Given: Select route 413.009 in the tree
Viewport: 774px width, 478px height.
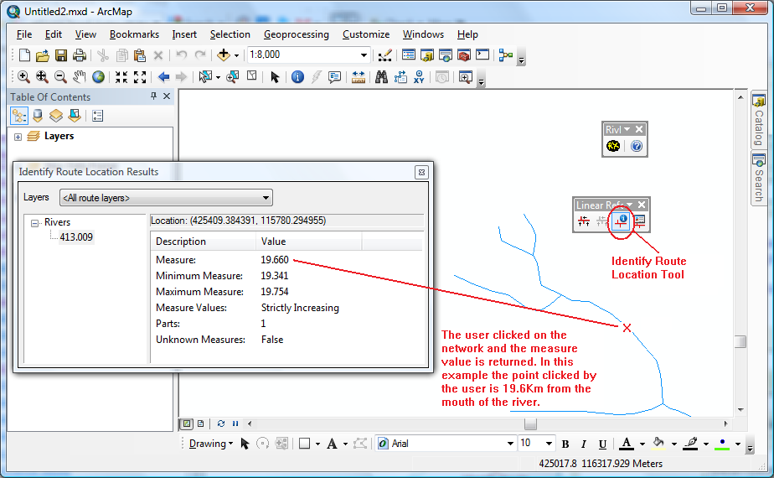Looking at the screenshot, I should [x=76, y=237].
